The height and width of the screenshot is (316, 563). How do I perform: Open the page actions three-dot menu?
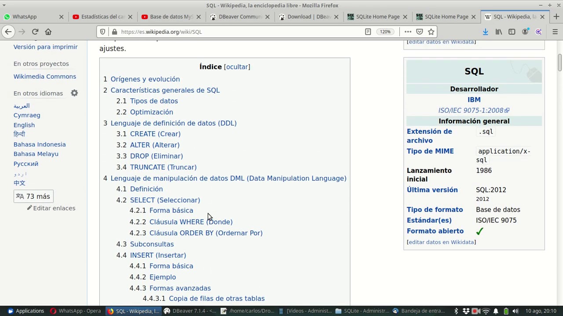point(408,32)
